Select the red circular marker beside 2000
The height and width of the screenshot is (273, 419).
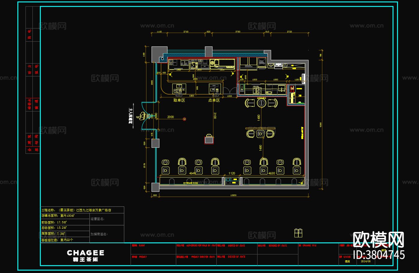pos(185,119)
